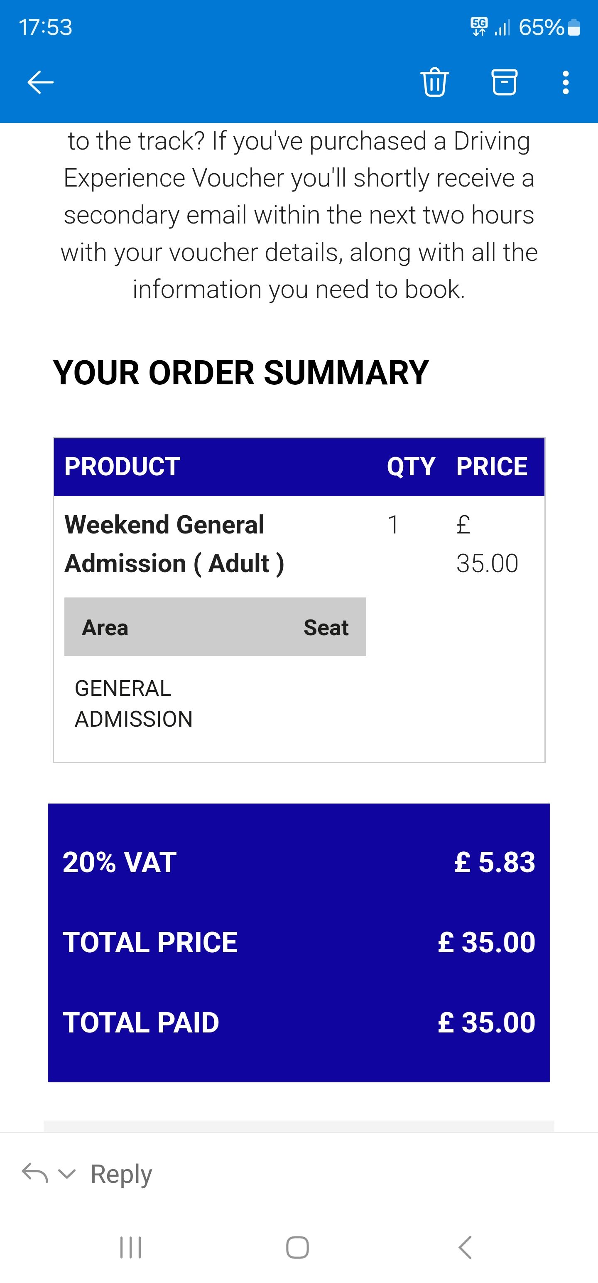Tap the TOTAL PAID row
598x1283 pixels.
(x=299, y=1022)
